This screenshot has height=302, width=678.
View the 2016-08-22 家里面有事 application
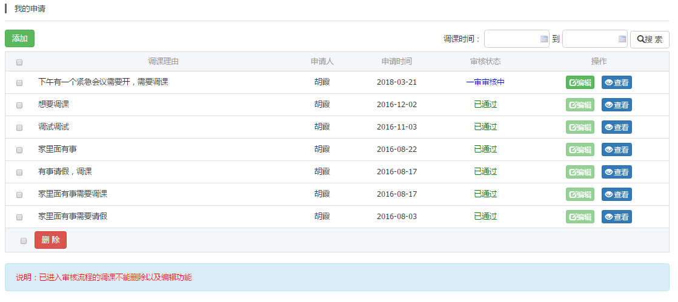616,150
